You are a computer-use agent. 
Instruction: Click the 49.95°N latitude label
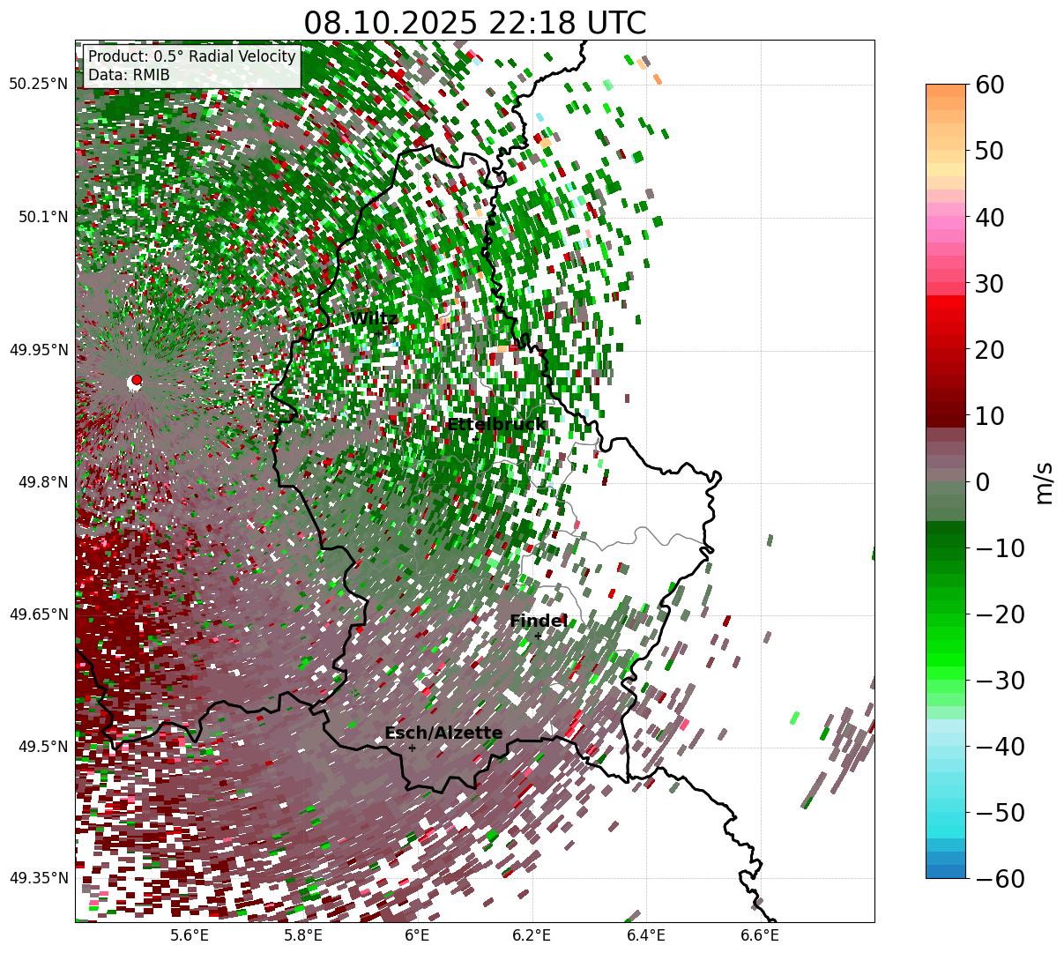[38, 350]
